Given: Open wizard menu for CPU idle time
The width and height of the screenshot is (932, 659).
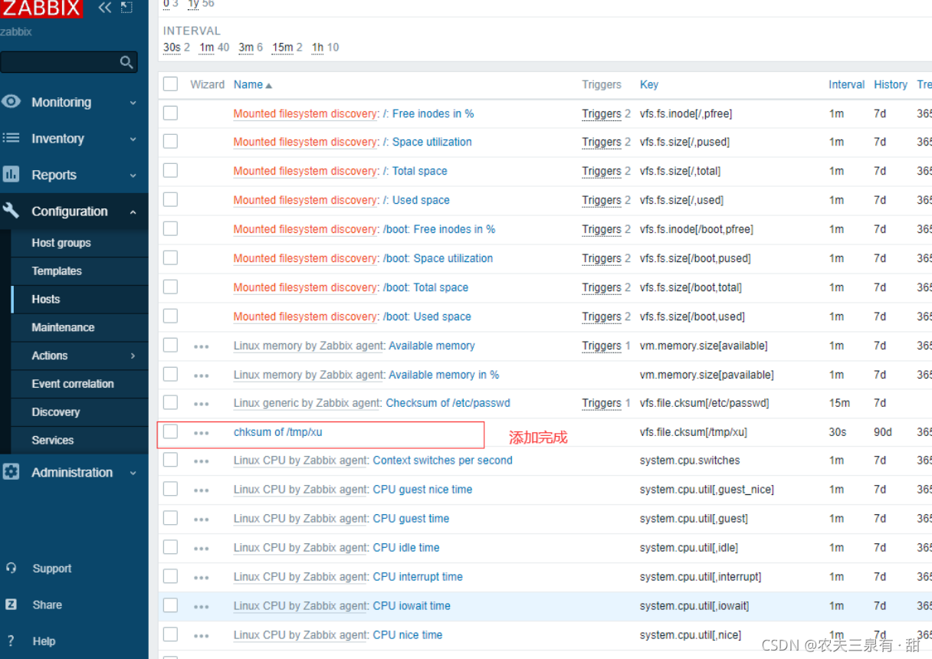Looking at the screenshot, I should coord(202,549).
